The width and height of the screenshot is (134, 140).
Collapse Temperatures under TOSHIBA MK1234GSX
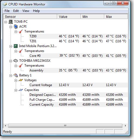[16, 66]
